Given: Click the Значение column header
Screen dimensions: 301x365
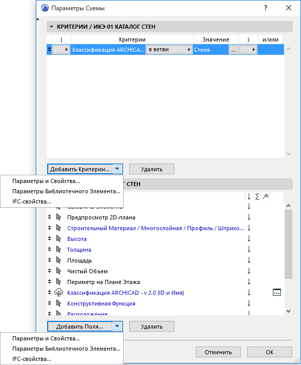Looking at the screenshot, I should (216, 39).
